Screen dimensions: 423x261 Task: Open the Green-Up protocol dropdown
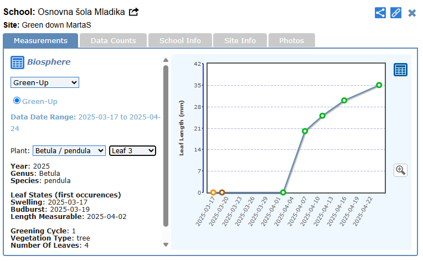point(45,82)
